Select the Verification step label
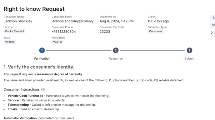Viewport: 215px width, 120px height. click(x=42, y=58)
